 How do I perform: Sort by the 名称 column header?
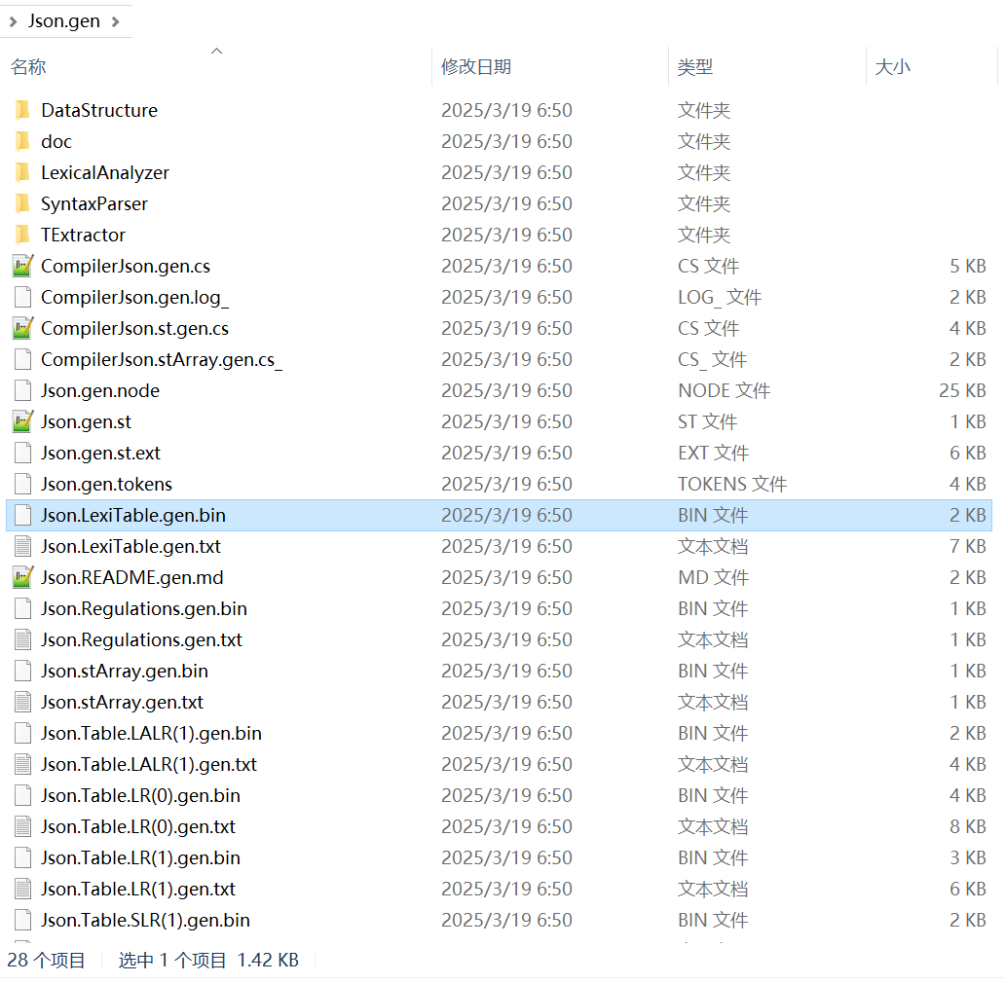[x=28, y=66]
